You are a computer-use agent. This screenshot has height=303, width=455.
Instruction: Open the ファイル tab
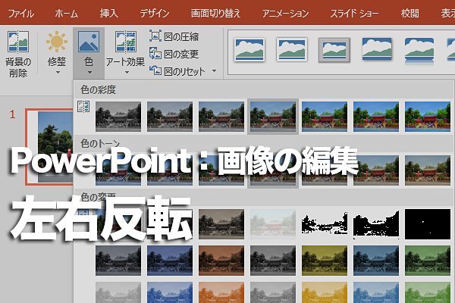pyautogui.click(x=21, y=14)
